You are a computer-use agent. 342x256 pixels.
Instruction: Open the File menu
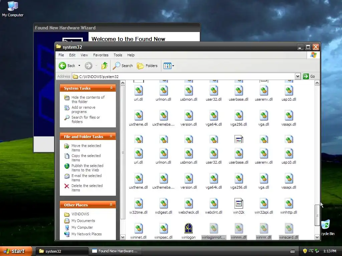point(61,55)
